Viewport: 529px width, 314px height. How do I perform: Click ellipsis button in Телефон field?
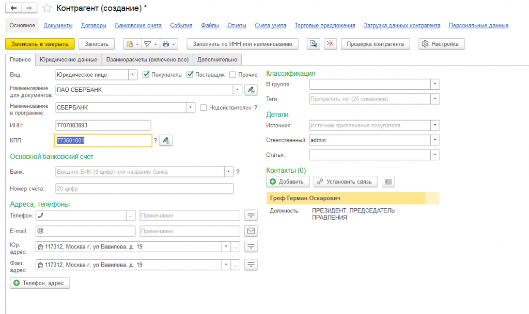click(x=131, y=216)
